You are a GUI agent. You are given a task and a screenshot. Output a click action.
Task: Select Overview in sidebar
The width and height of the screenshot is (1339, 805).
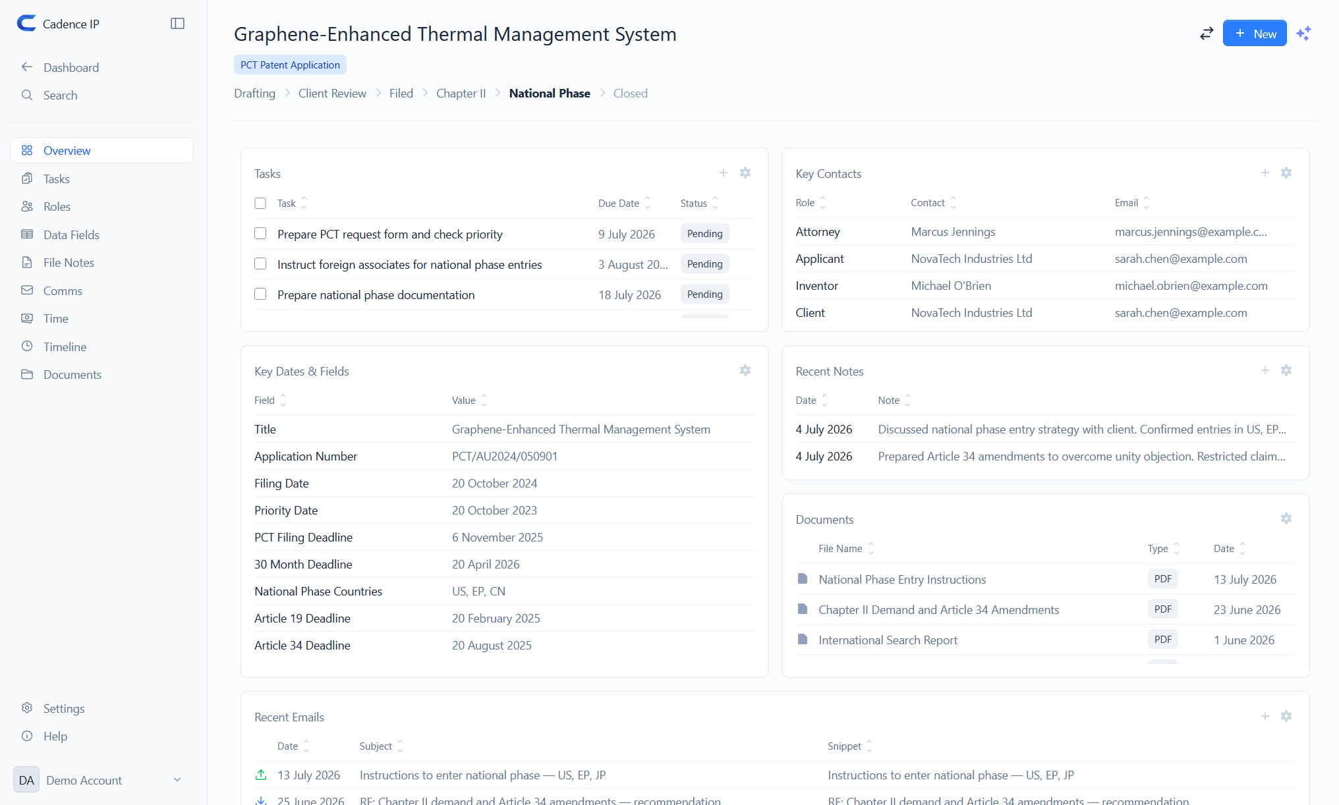[x=102, y=150]
